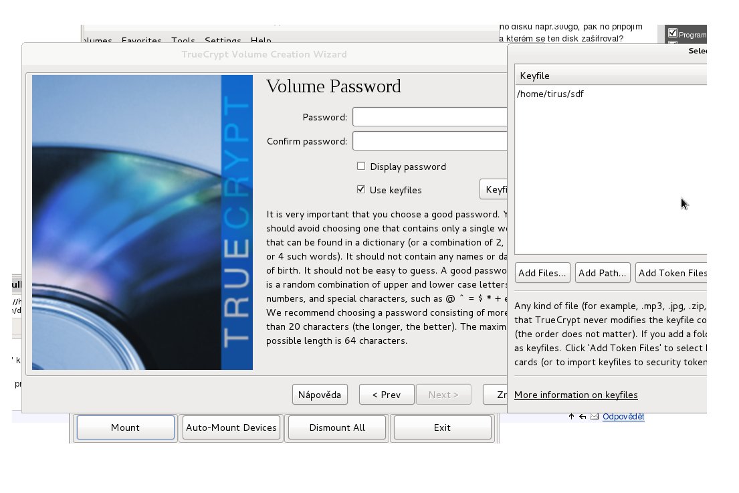The image size is (739, 493).
Task: Open the Settings menu in TrueCrypt
Action: coord(223,40)
